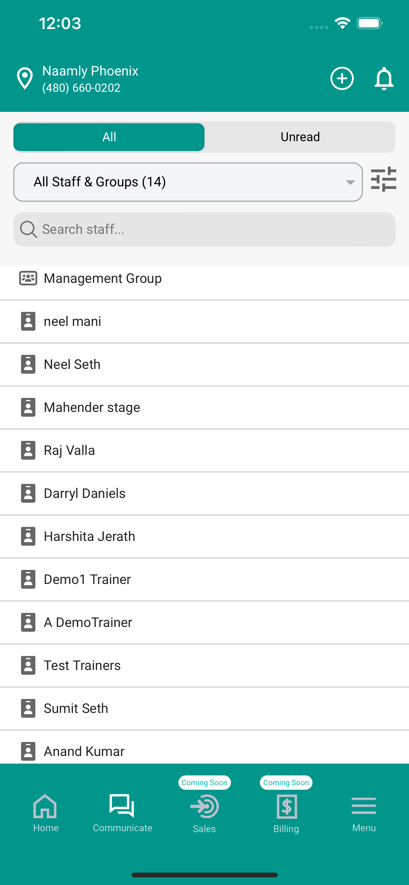Viewport: 409px width, 885px height.
Task: Open conversation with Harshita Jerath
Action: pyautogui.click(x=204, y=536)
